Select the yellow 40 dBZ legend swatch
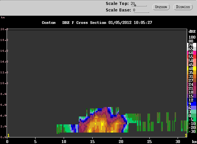 coord(191,68)
